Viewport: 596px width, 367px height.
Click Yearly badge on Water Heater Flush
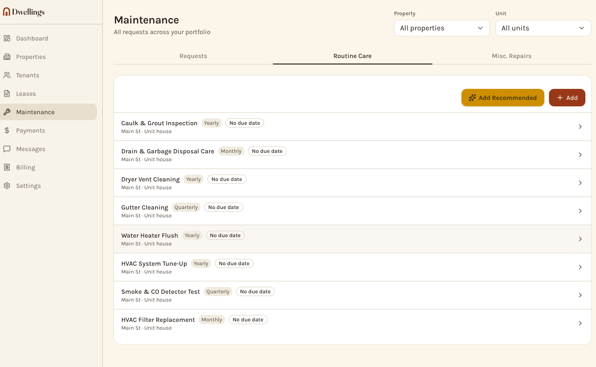pos(192,235)
